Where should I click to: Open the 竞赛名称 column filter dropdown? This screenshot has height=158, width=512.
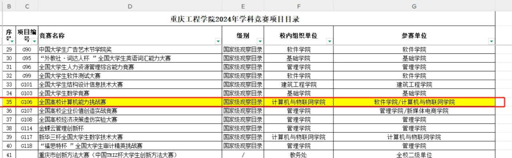218,42
